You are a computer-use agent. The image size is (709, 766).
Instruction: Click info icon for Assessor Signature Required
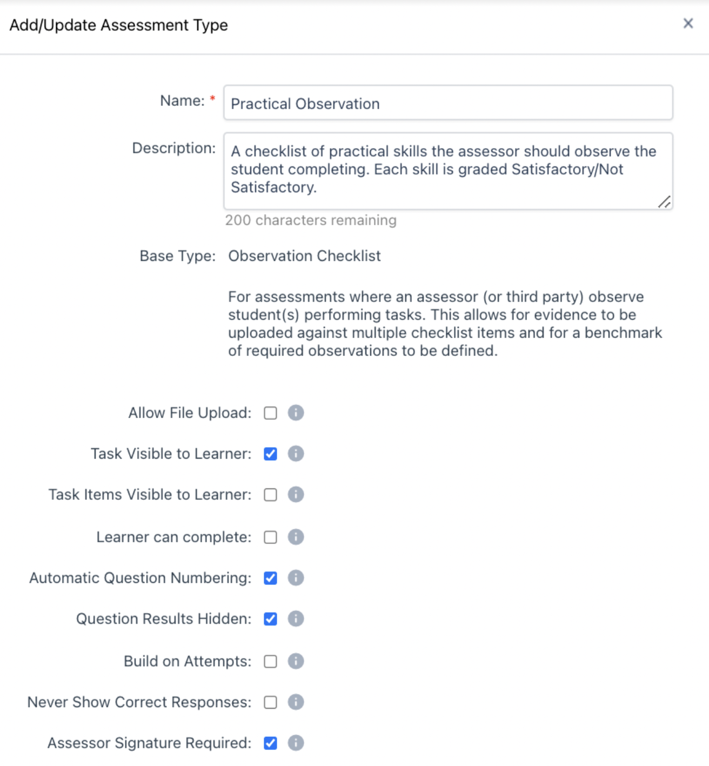point(296,743)
